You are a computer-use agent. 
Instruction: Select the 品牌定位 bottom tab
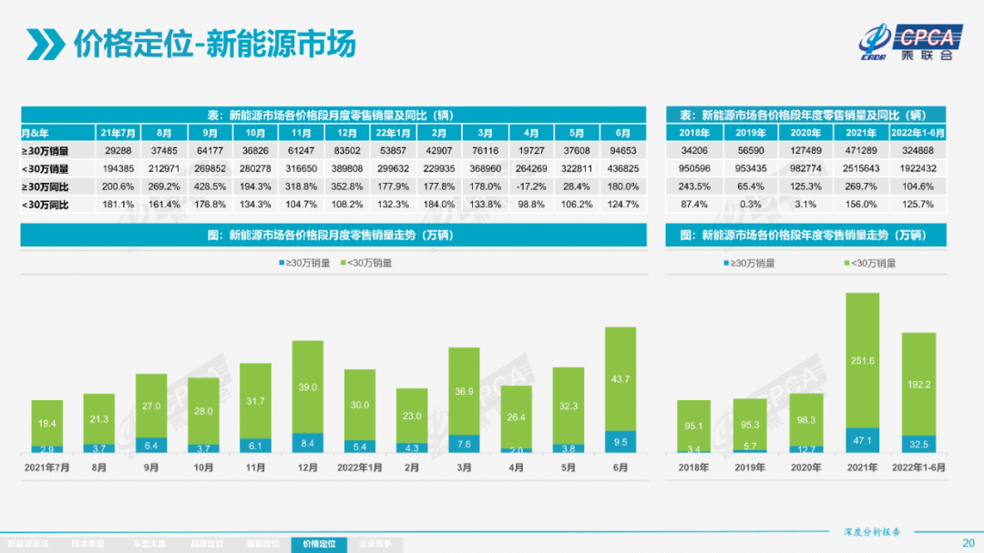tap(207, 544)
